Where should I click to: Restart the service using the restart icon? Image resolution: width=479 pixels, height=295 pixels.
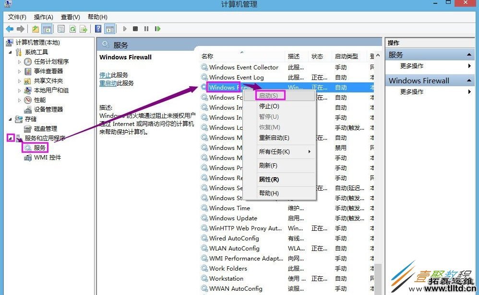(x=157, y=29)
